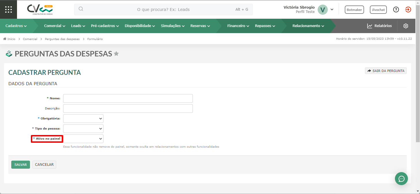This screenshot has height=194, width=420.
Task: Click the global search field
Action: tap(163, 9)
